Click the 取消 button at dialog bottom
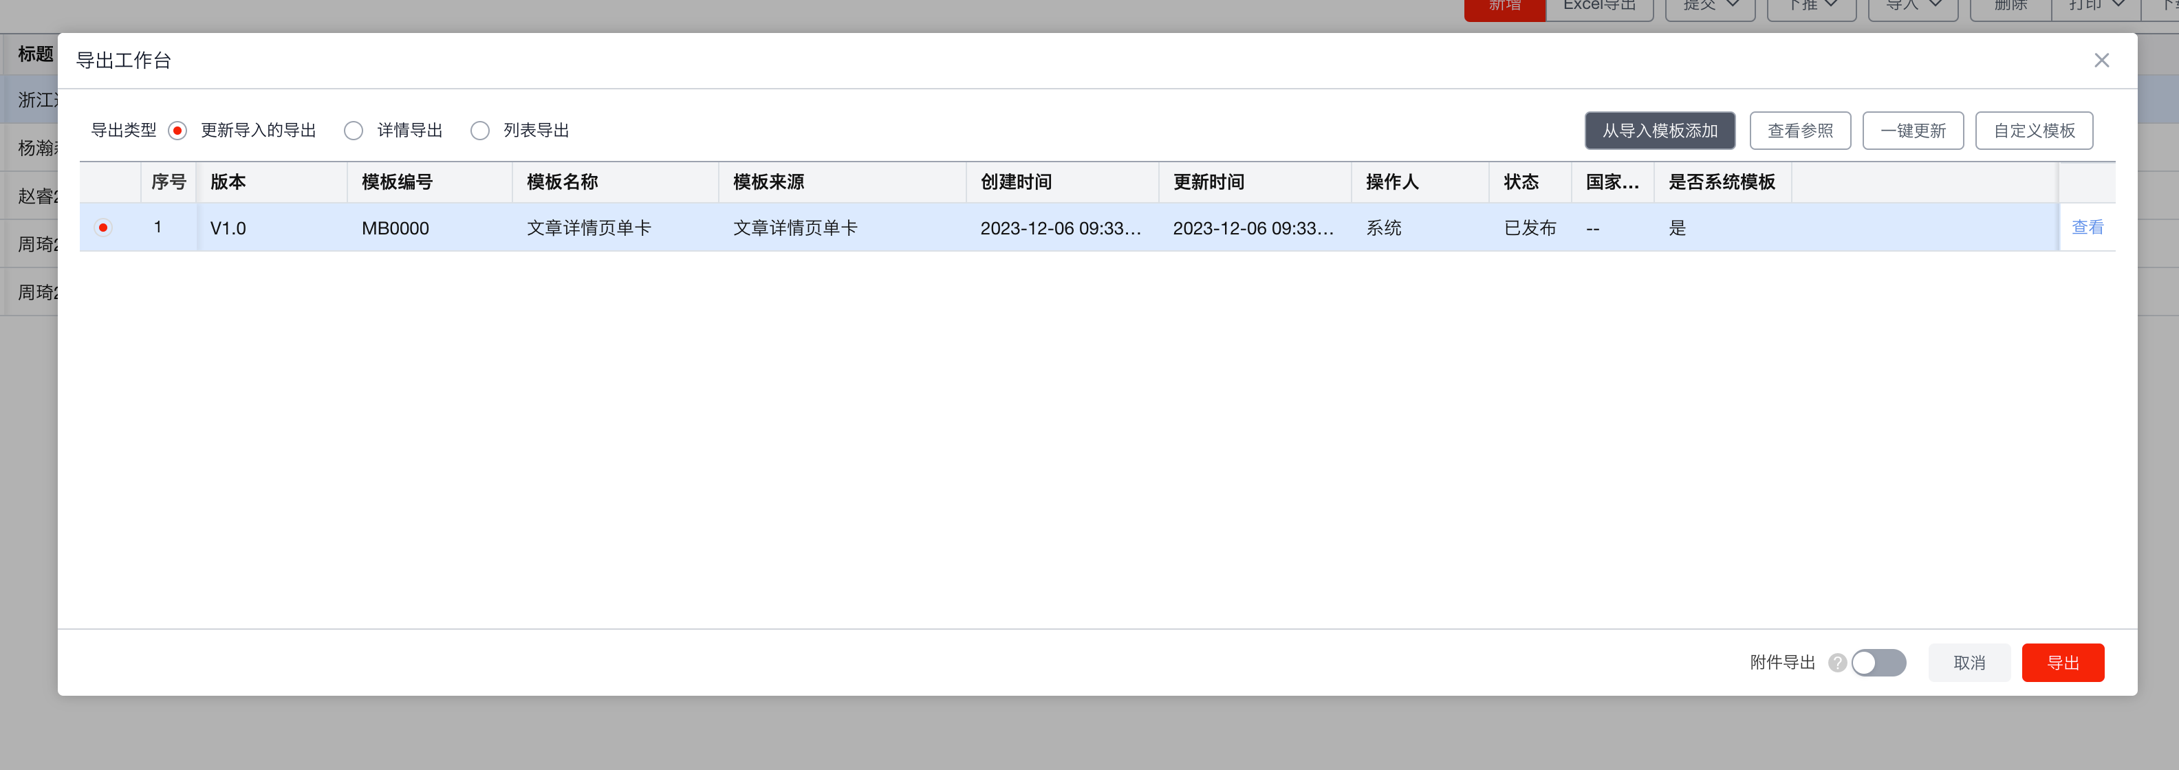Screen dimensions: 2179x770 pos(1969,663)
